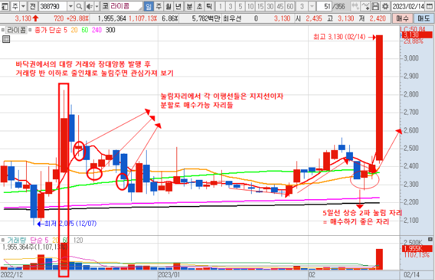This screenshot has height=280, width=435.
Task: Select the 초 second chart period
Action: [x=199, y=6]
